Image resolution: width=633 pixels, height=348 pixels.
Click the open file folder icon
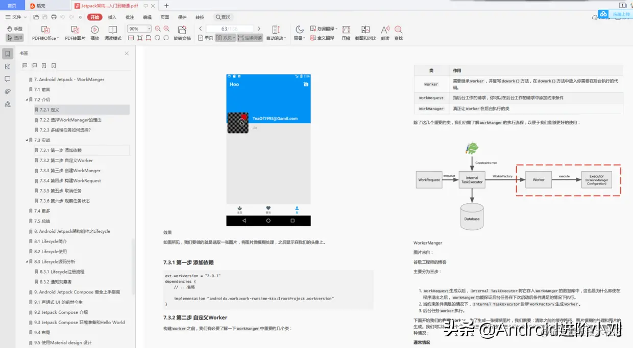pos(36,17)
